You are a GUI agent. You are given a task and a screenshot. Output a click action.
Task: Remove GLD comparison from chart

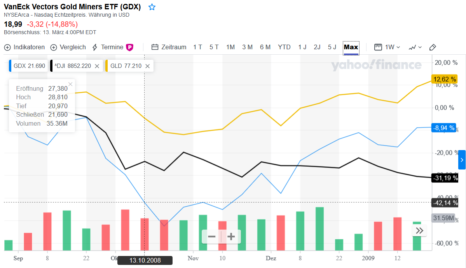tap(147, 66)
